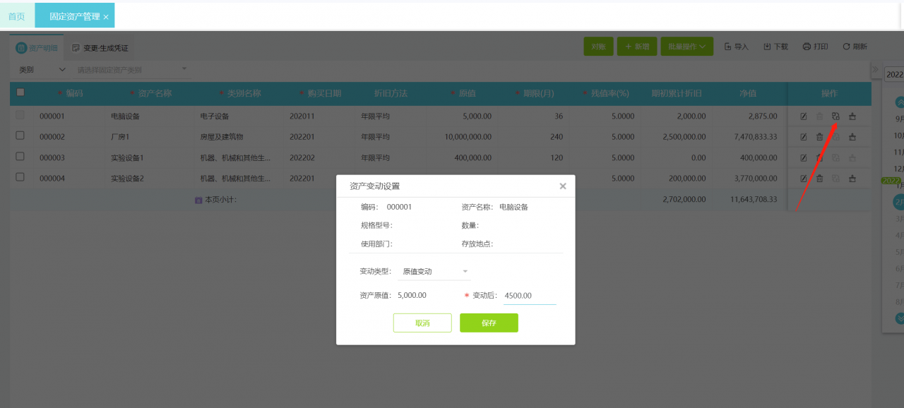Viewport: 904px width, 408px height.
Task: Cancel the dialog via 取消 button
Action: 422,323
